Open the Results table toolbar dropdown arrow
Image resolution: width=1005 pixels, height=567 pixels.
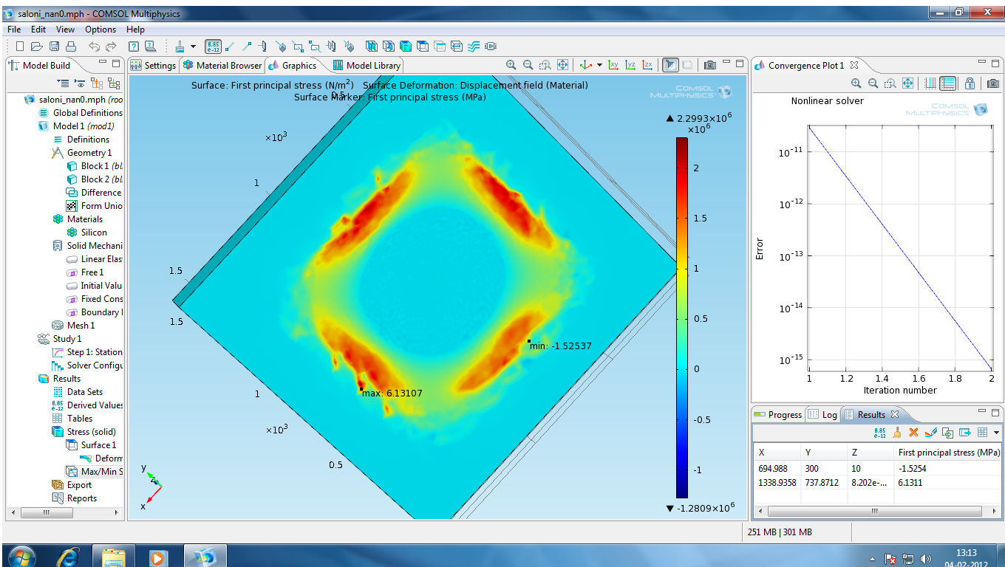[x=996, y=433]
